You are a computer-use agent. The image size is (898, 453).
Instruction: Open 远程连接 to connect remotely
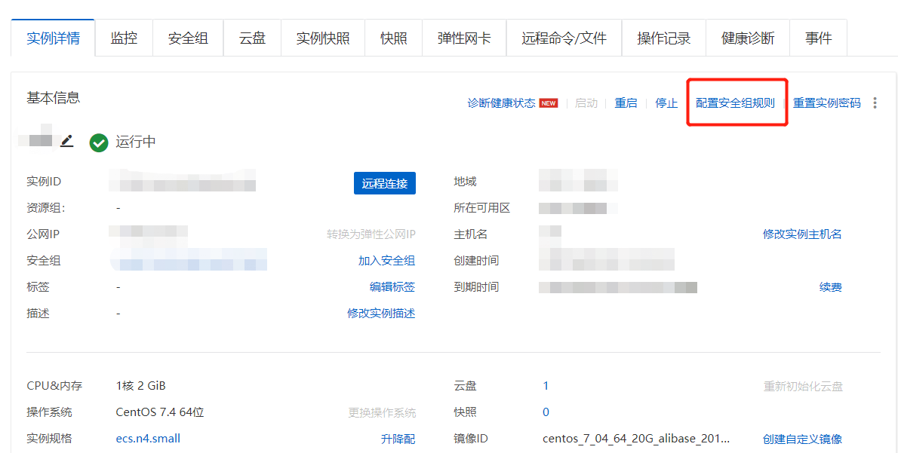click(385, 182)
